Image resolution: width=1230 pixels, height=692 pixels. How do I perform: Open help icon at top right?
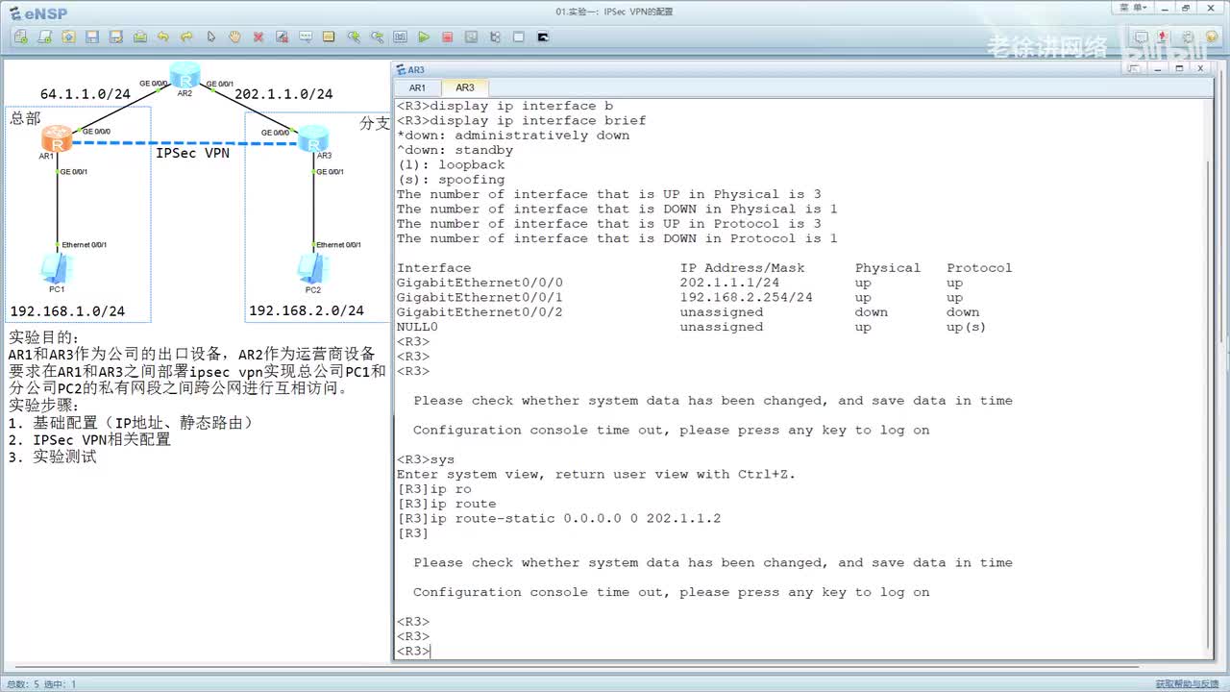point(1211,37)
